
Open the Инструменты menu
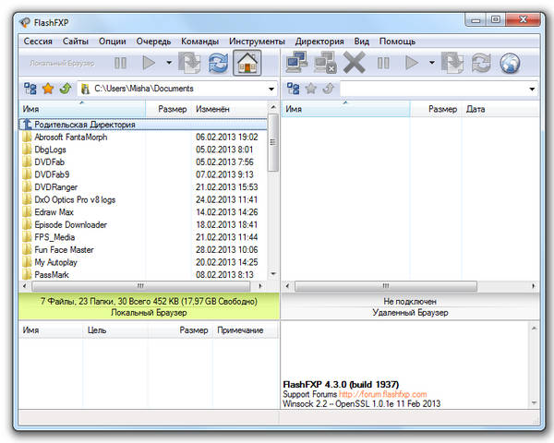click(257, 42)
